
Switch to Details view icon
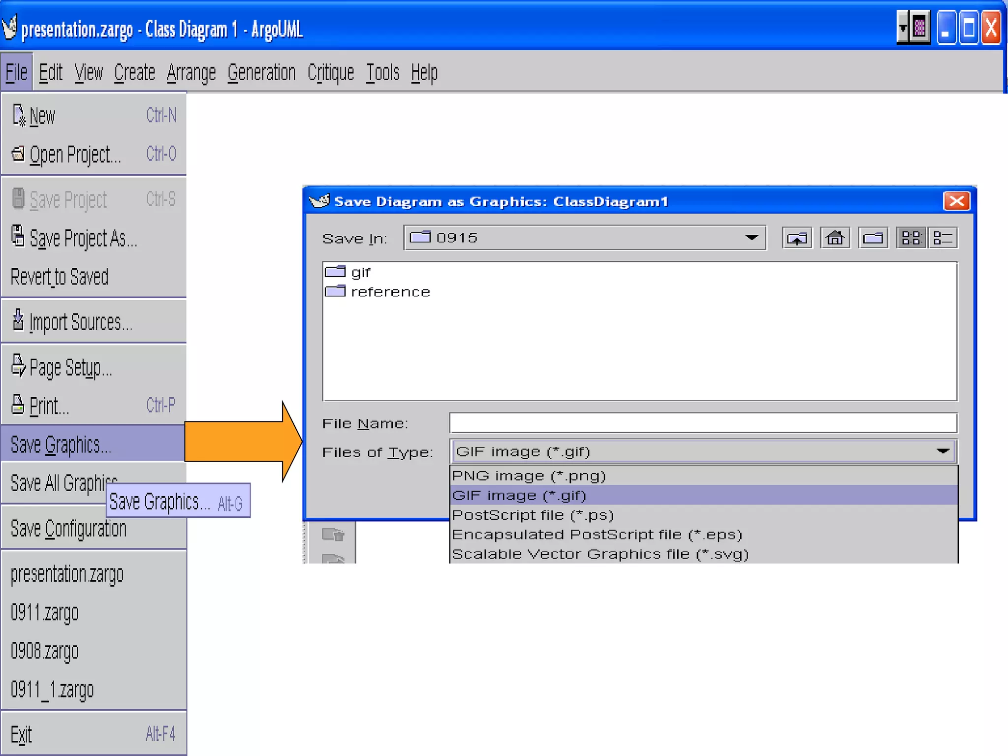[x=942, y=239]
